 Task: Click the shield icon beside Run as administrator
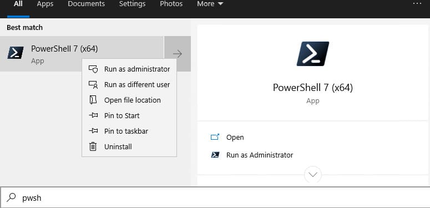(x=93, y=69)
